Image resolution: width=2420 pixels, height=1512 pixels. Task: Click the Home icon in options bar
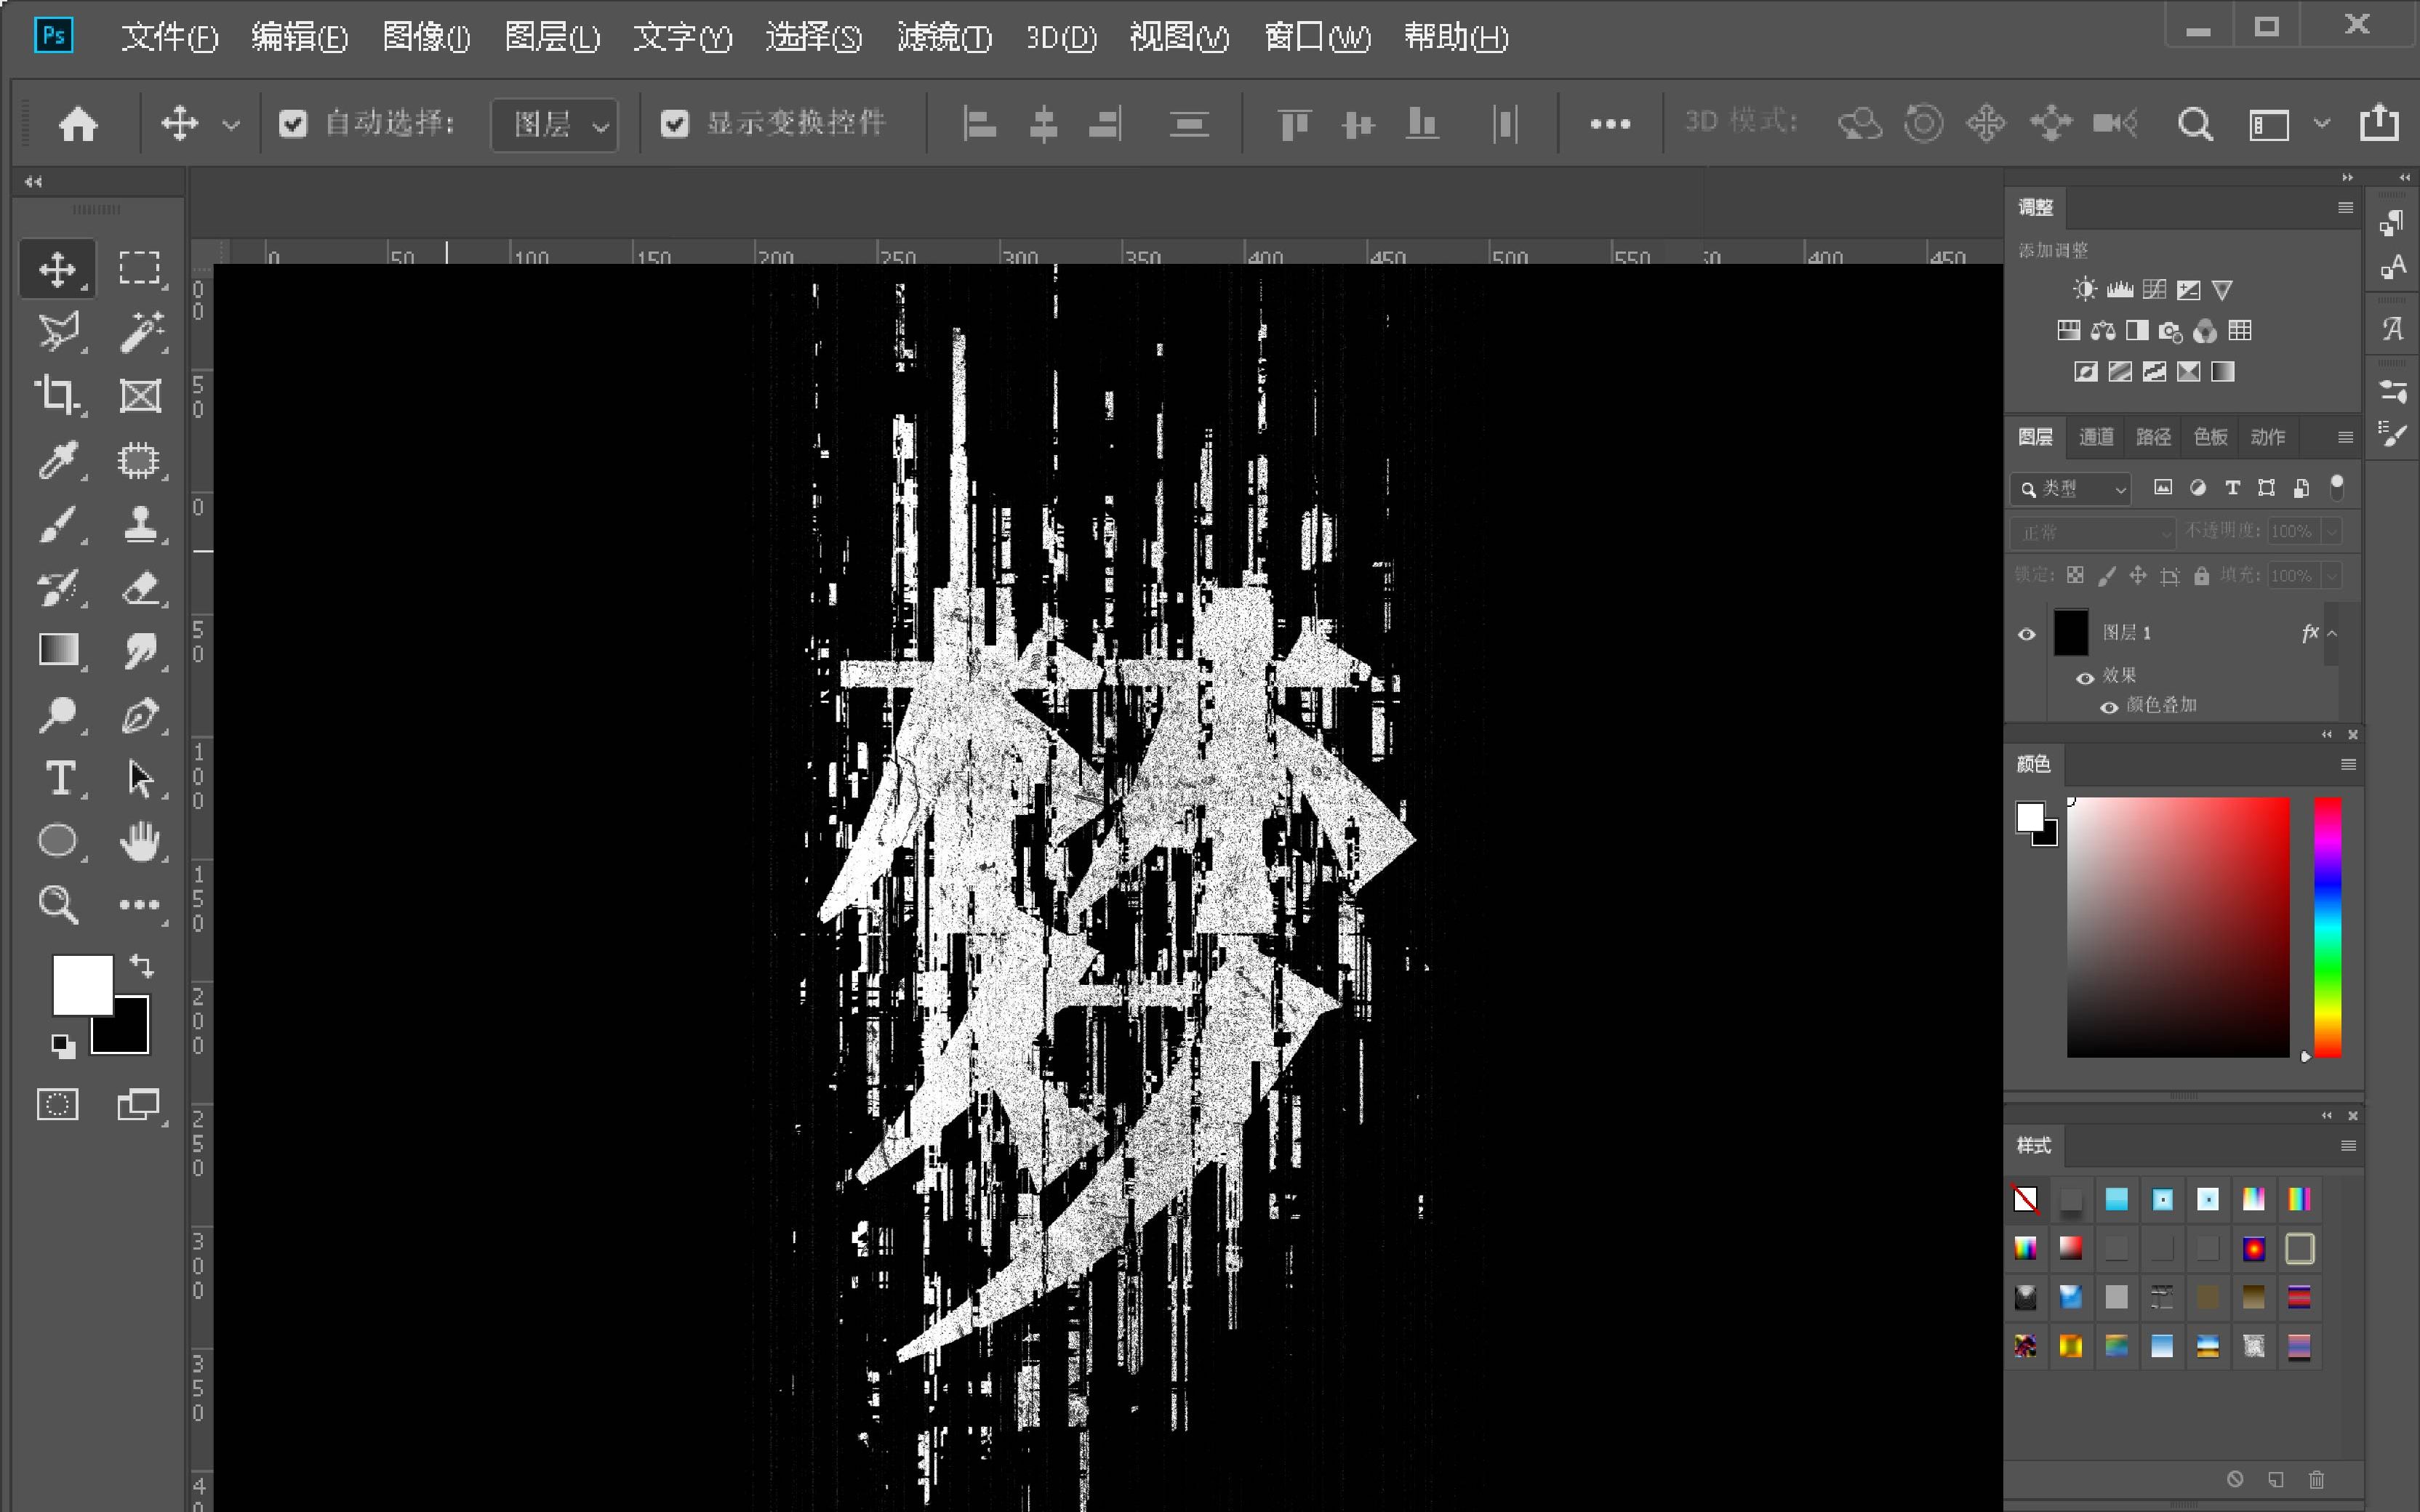[78, 124]
